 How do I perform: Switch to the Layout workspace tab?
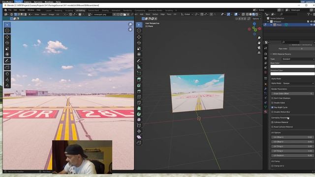[48, 10]
